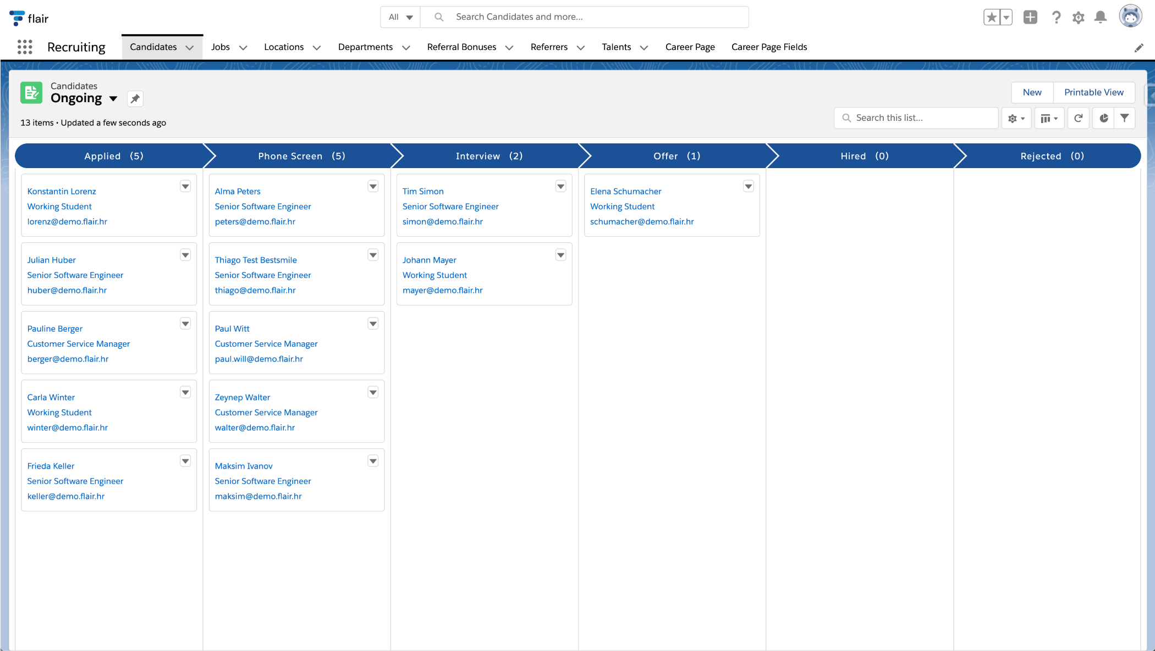Click the New button
The image size is (1155, 651).
pos(1032,92)
